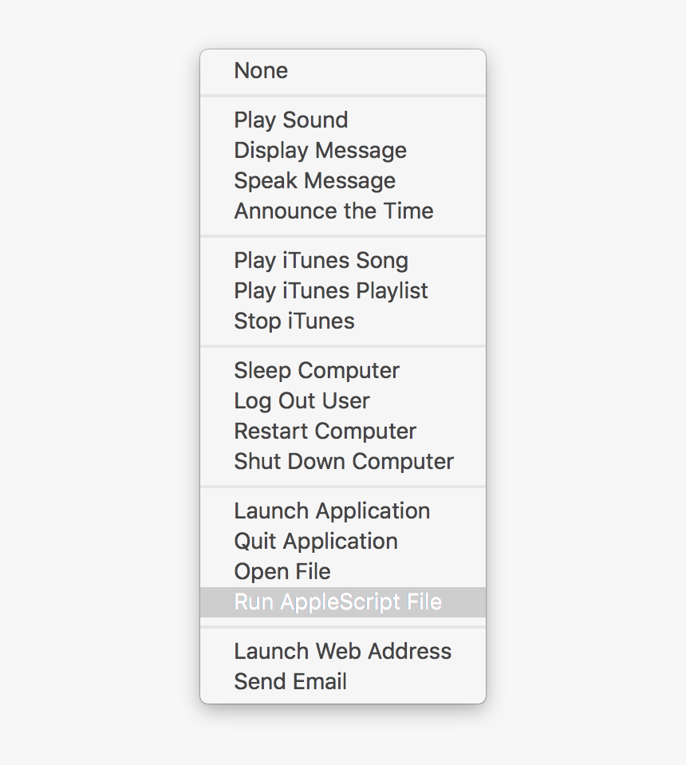Click the topmost option in the menu
This screenshot has width=686, height=765.
(260, 71)
